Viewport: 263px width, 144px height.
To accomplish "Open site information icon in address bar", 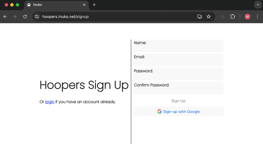I will pyautogui.click(x=37, y=17).
